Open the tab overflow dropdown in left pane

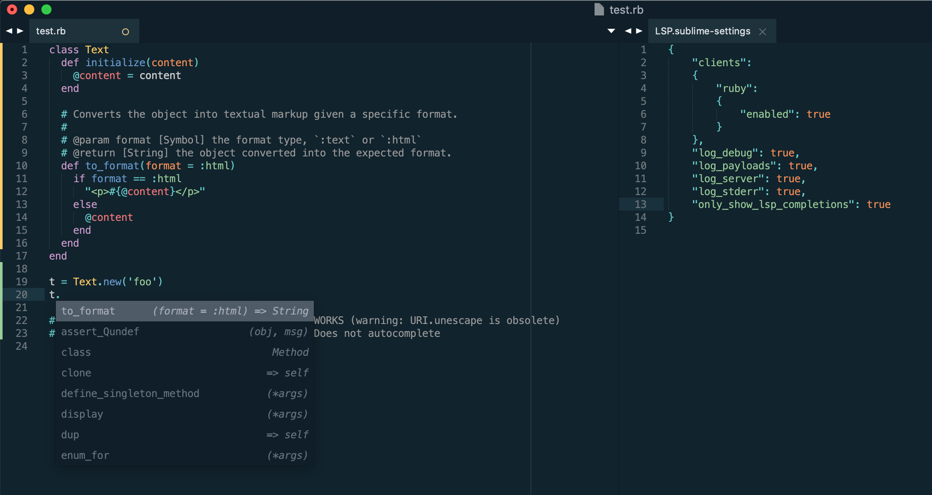[x=611, y=31]
